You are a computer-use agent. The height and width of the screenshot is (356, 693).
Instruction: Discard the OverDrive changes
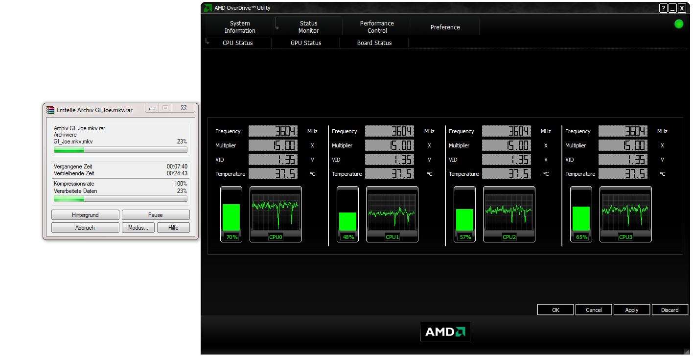coord(670,310)
